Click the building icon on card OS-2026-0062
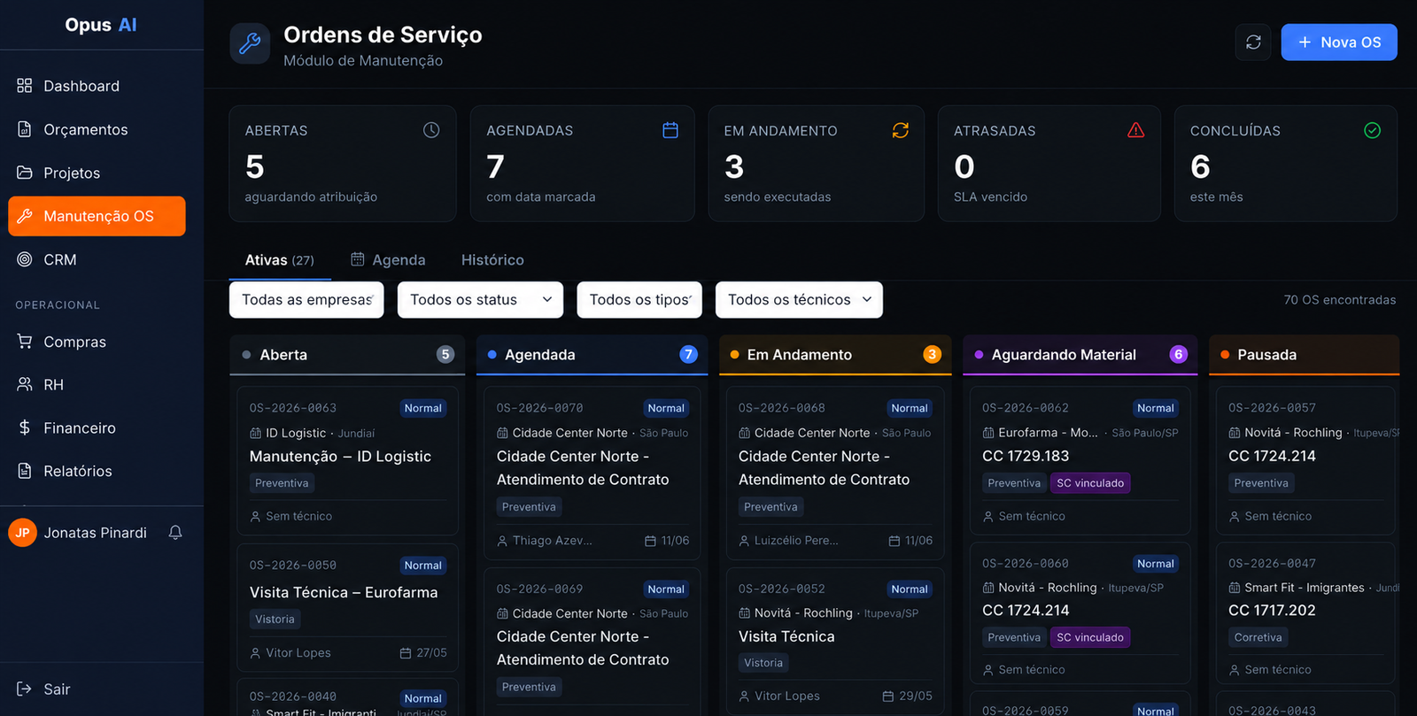Screen dimensions: 1417x716 pyautogui.click(x=988, y=433)
